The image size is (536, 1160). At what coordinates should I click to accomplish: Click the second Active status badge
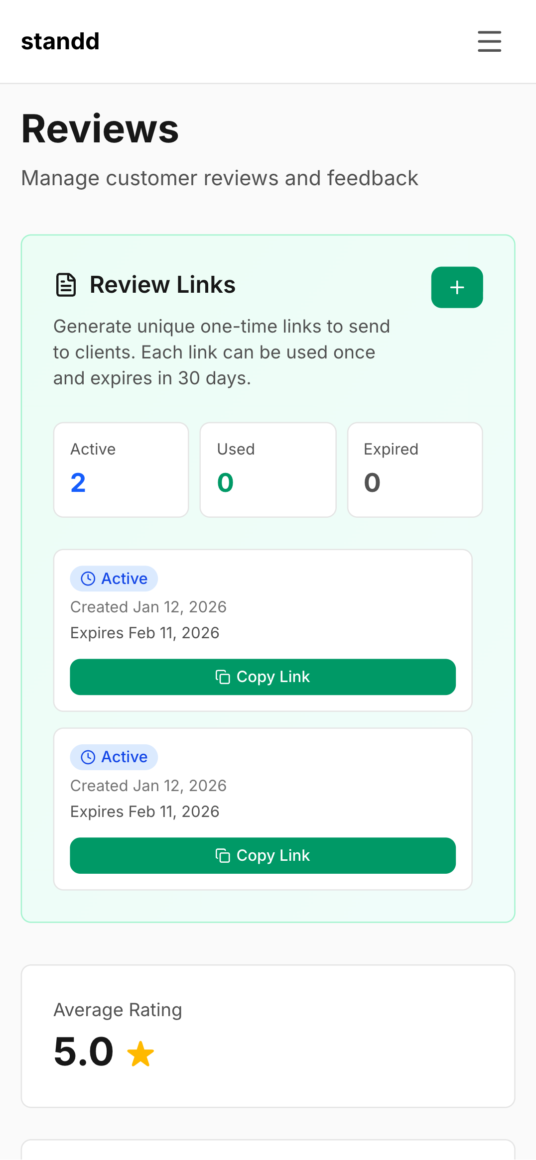(114, 757)
